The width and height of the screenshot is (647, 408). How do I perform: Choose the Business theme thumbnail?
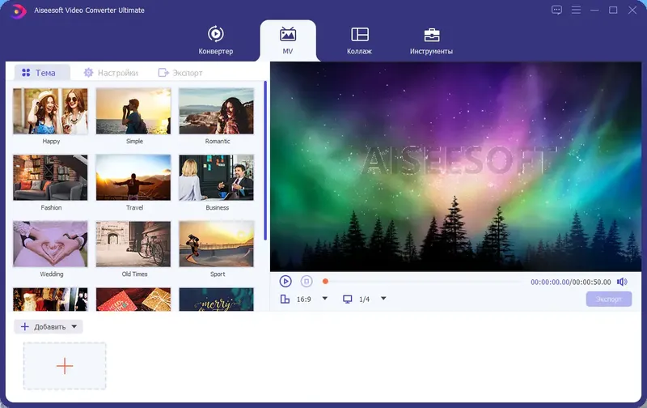click(216, 177)
